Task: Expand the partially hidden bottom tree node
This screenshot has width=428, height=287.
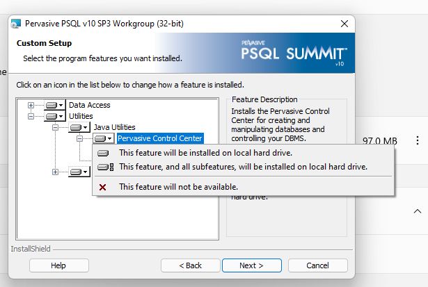Action: 56,172
